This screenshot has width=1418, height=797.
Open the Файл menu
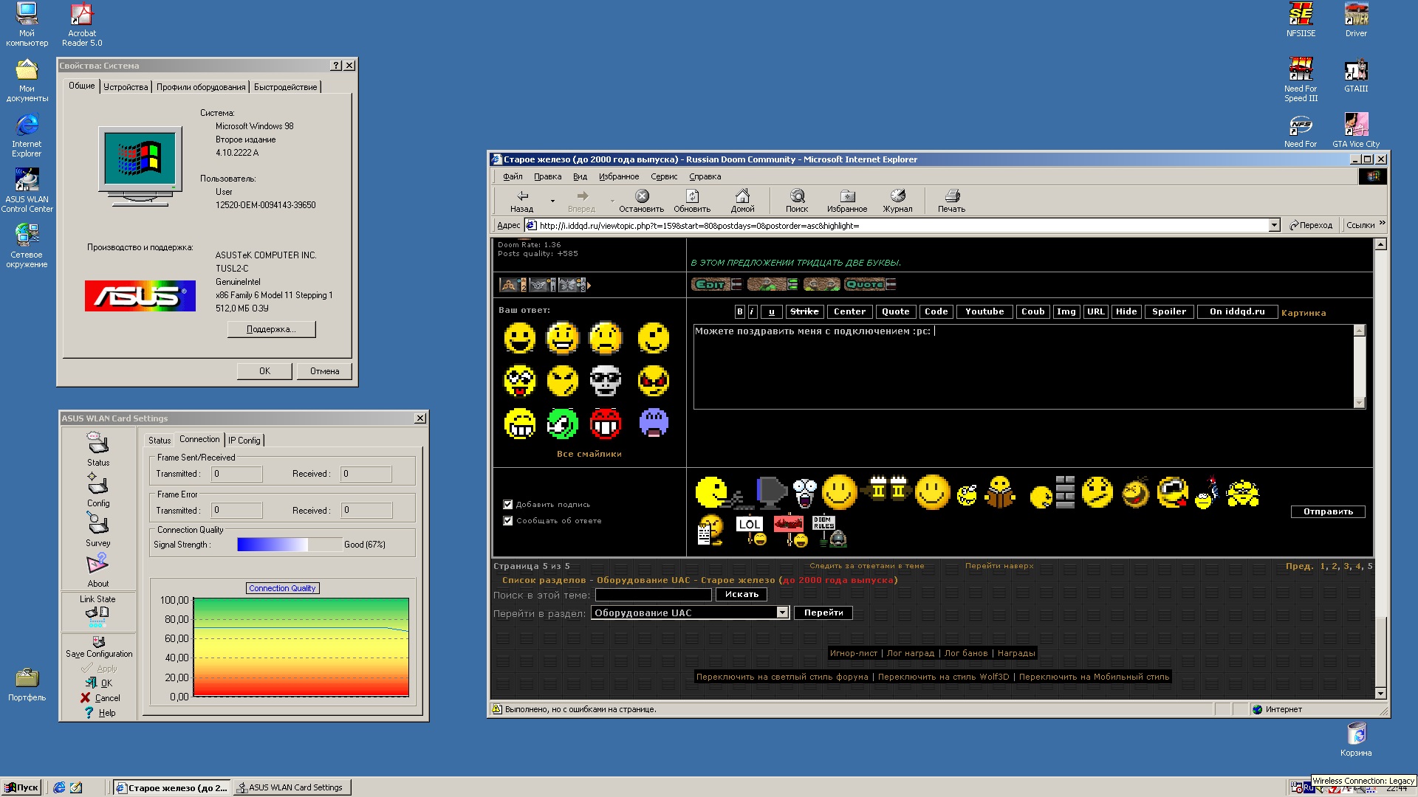pyautogui.click(x=513, y=176)
